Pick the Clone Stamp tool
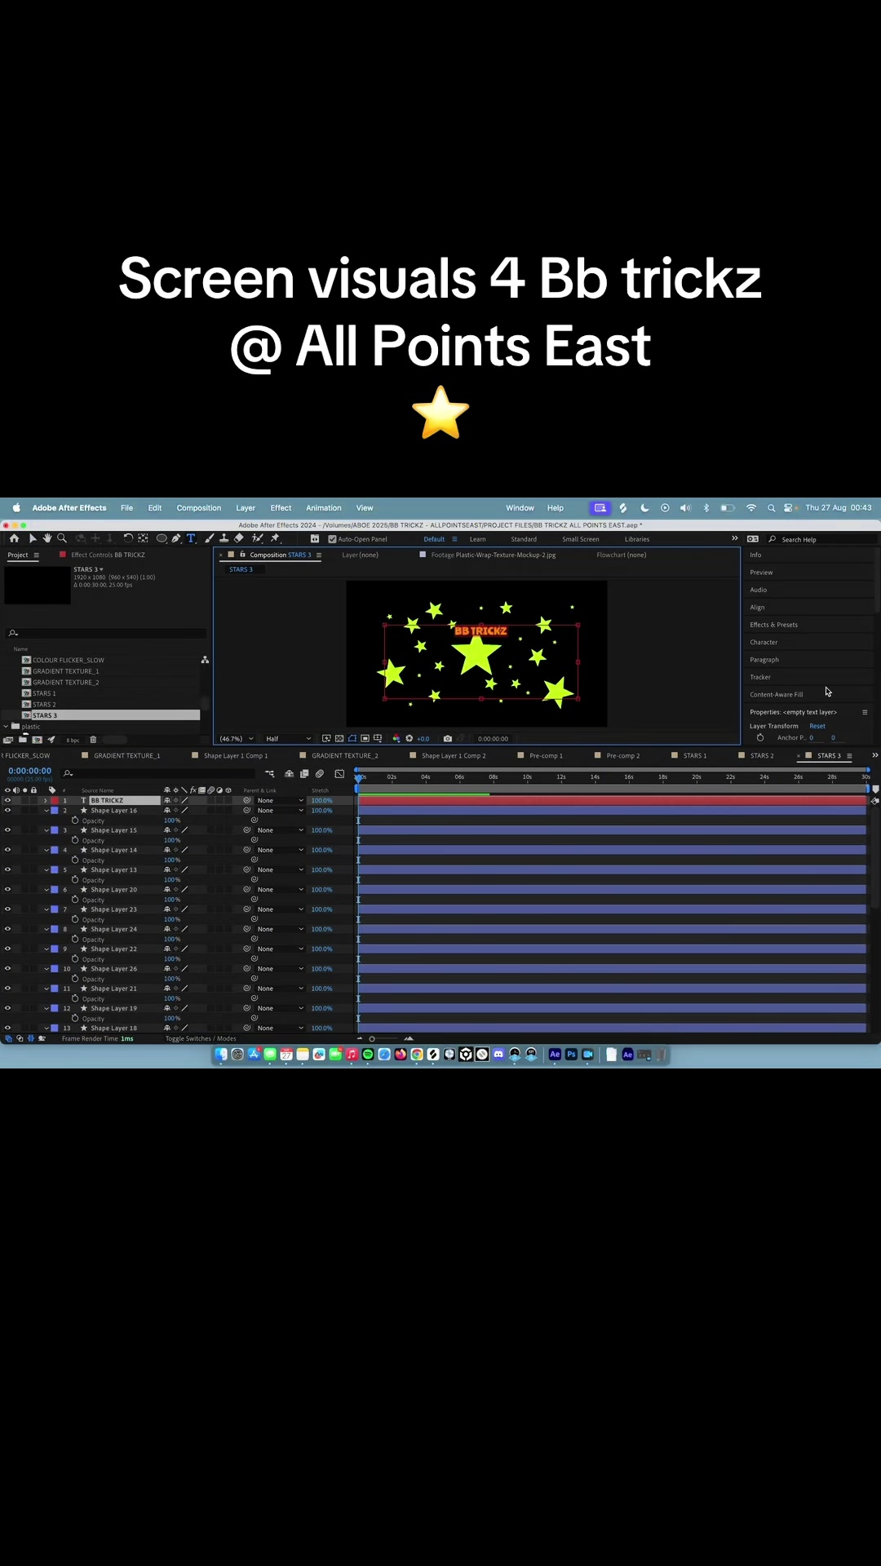The width and height of the screenshot is (881, 1566). 224,538
